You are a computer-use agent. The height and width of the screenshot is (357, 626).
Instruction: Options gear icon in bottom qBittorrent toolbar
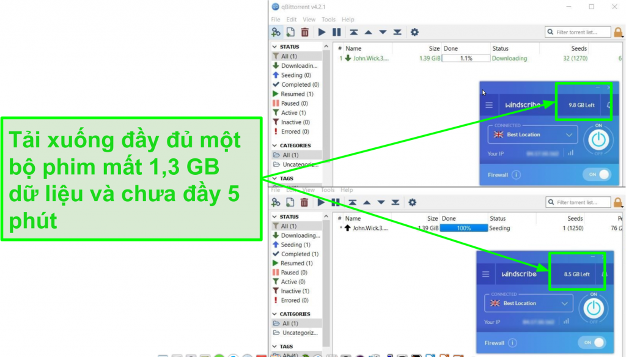pos(413,202)
